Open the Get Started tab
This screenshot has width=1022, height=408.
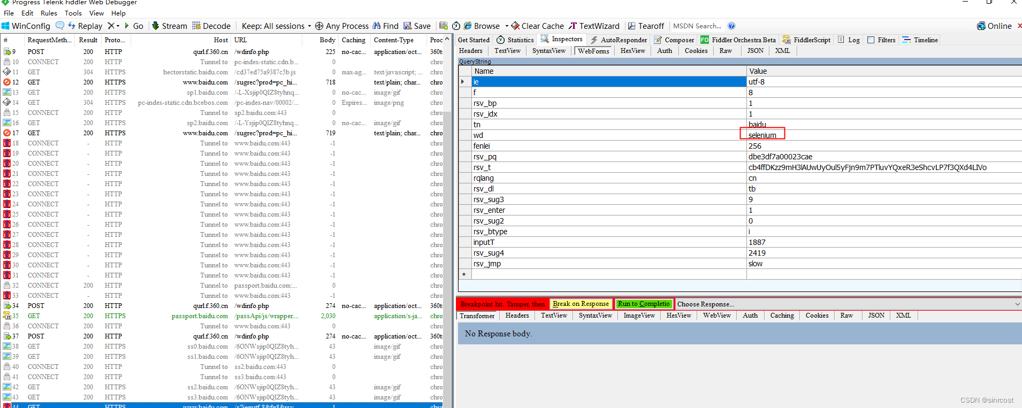tap(474, 40)
